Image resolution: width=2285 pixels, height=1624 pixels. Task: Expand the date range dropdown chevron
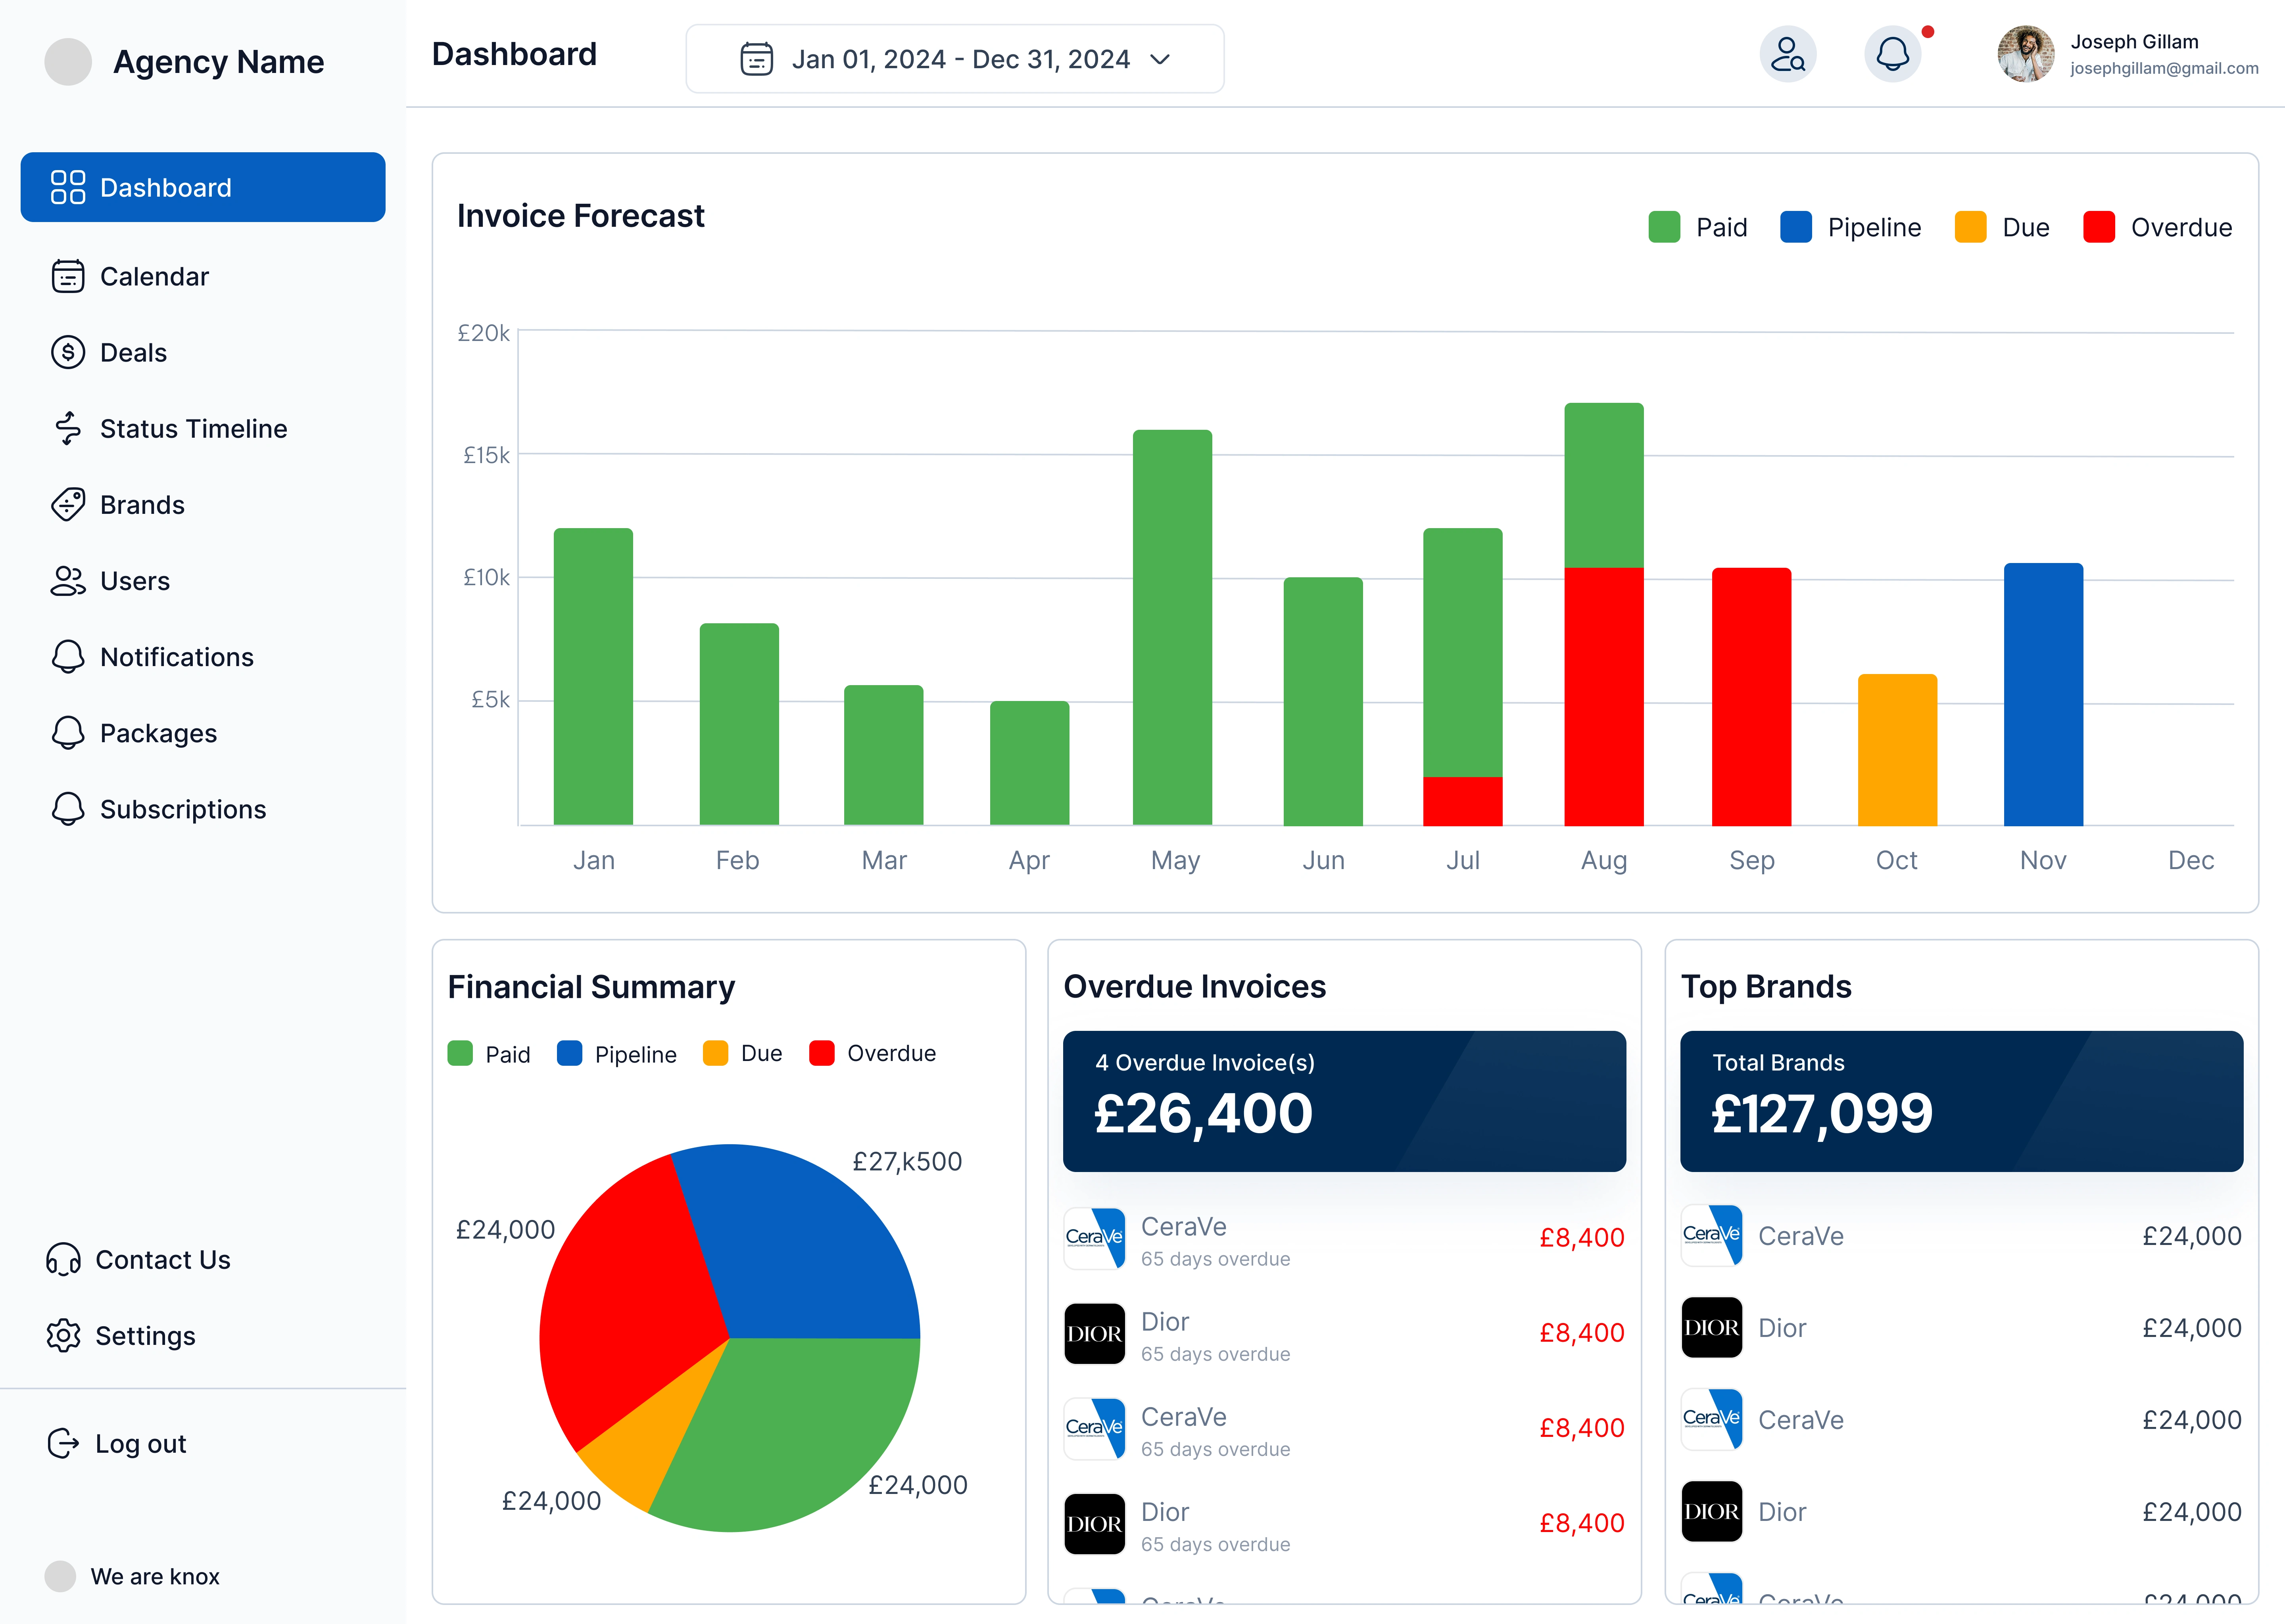click(x=1160, y=60)
